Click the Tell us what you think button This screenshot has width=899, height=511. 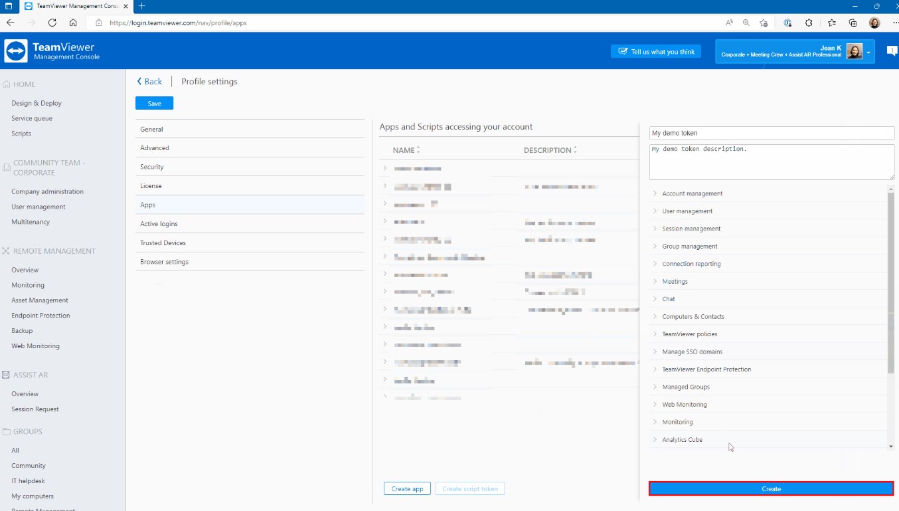tap(656, 51)
